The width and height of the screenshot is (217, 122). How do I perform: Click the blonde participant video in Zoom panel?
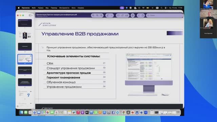coord(208,24)
